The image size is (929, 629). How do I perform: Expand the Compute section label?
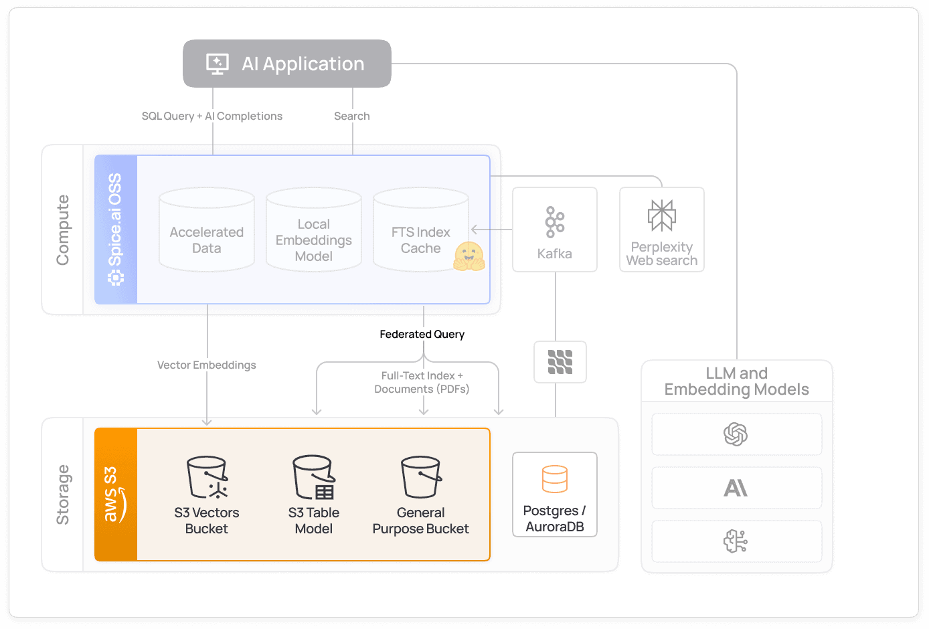pyautogui.click(x=63, y=230)
